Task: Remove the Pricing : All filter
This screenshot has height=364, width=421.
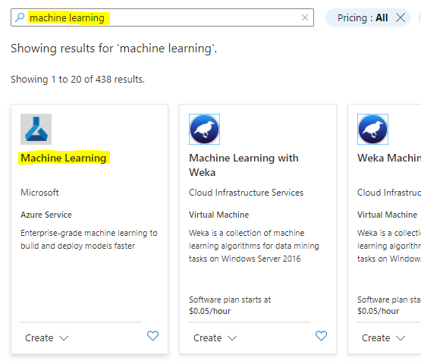Action: (401, 18)
